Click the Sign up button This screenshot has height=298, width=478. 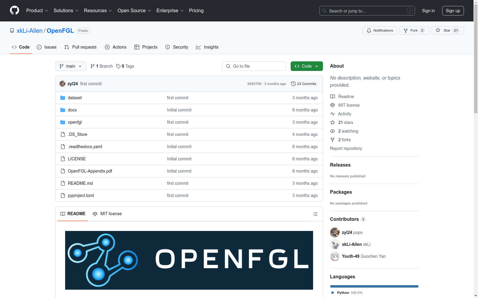[453, 11]
